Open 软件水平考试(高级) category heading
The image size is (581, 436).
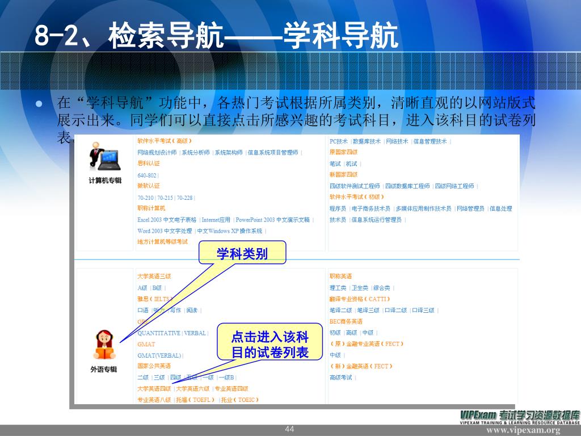pyautogui.click(x=165, y=141)
